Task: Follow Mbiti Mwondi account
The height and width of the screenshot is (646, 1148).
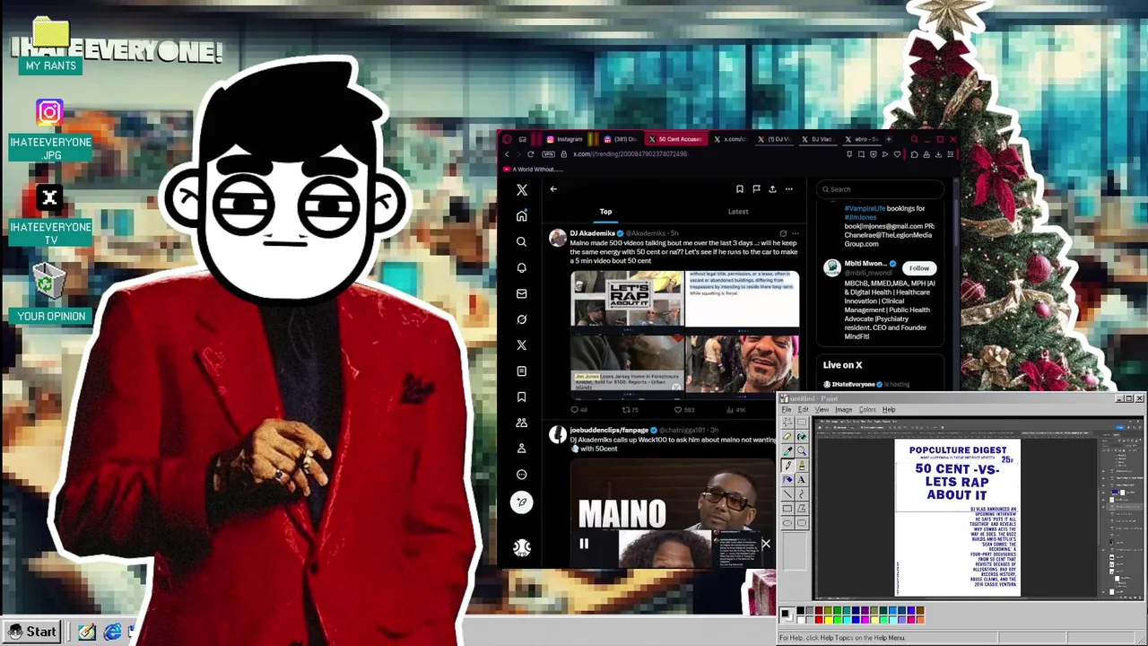Action: coord(919,268)
